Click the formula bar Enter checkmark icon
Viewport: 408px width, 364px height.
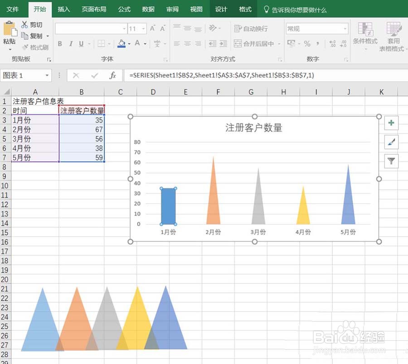coord(94,75)
